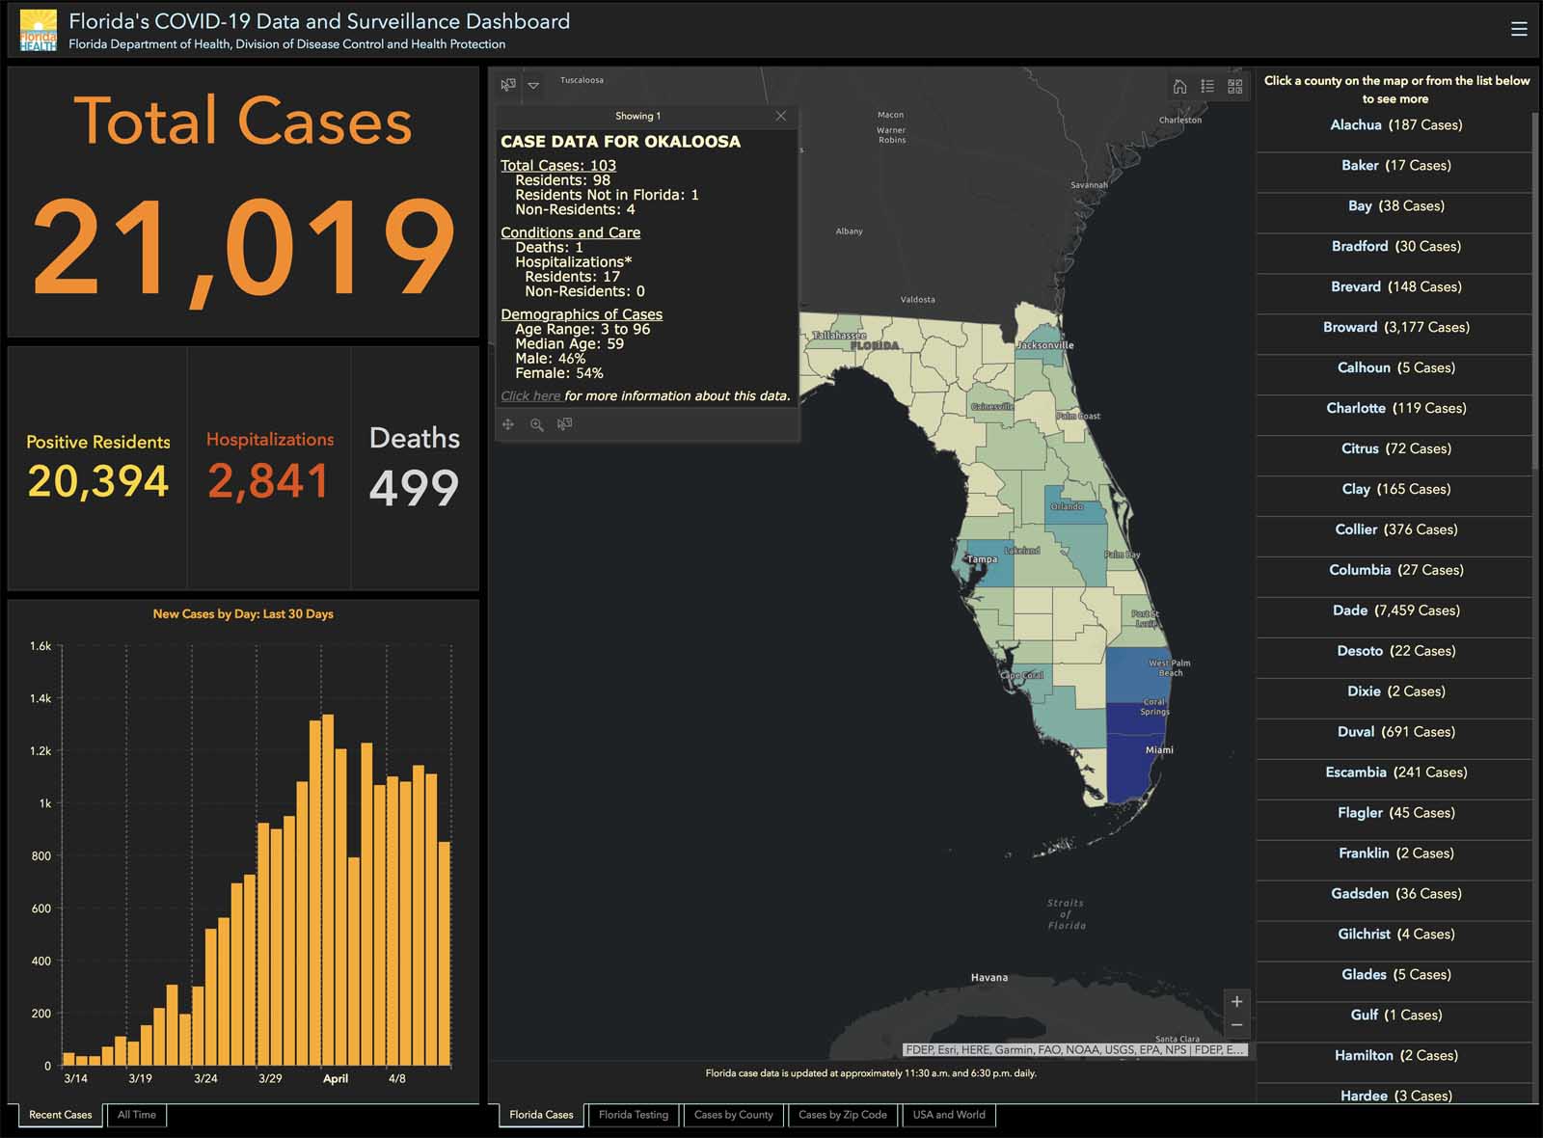Click the county list scrollbar
The height and width of the screenshot is (1138, 1543).
(1535, 291)
